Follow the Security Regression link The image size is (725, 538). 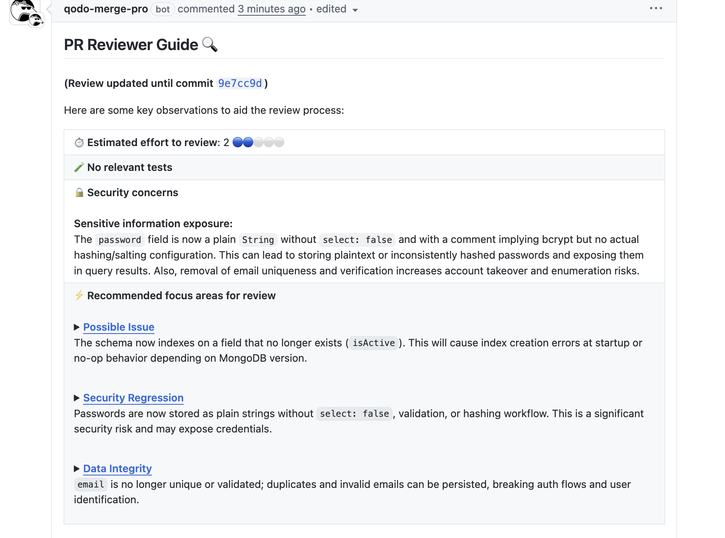pos(133,398)
